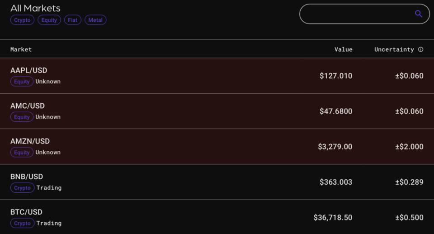Toggle the Fiat filter chip

pyautogui.click(x=73, y=20)
